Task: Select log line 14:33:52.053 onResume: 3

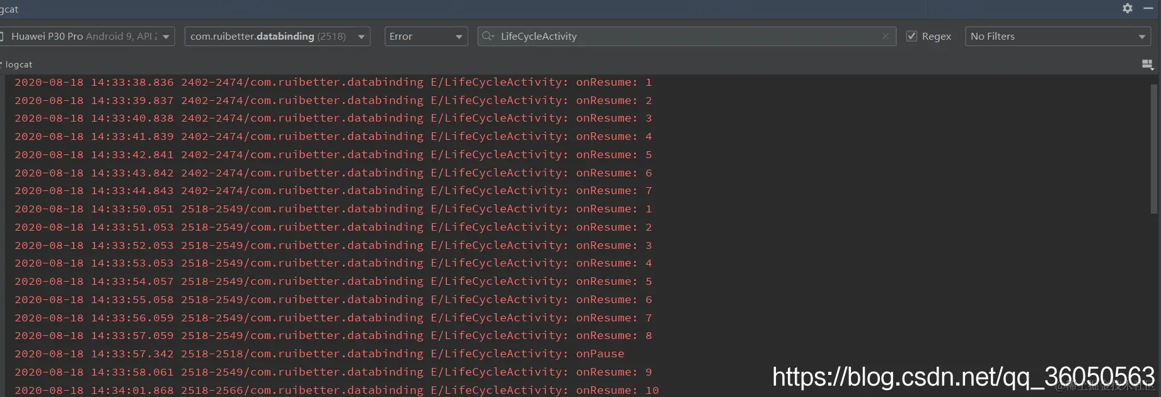Action: (333, 245)
